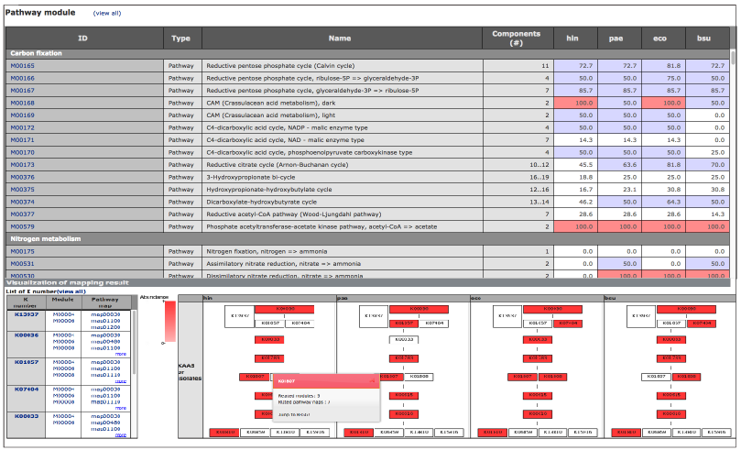The width and height of the screenshot is (741, 450).
Task: Click the eco 75.0 cell in row M00166
Action: (x=663, y=78)
